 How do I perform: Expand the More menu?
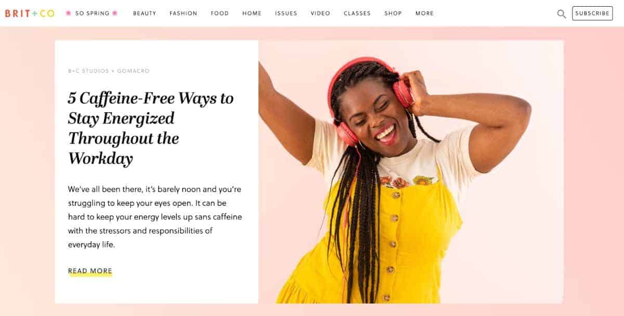[424, 14]
